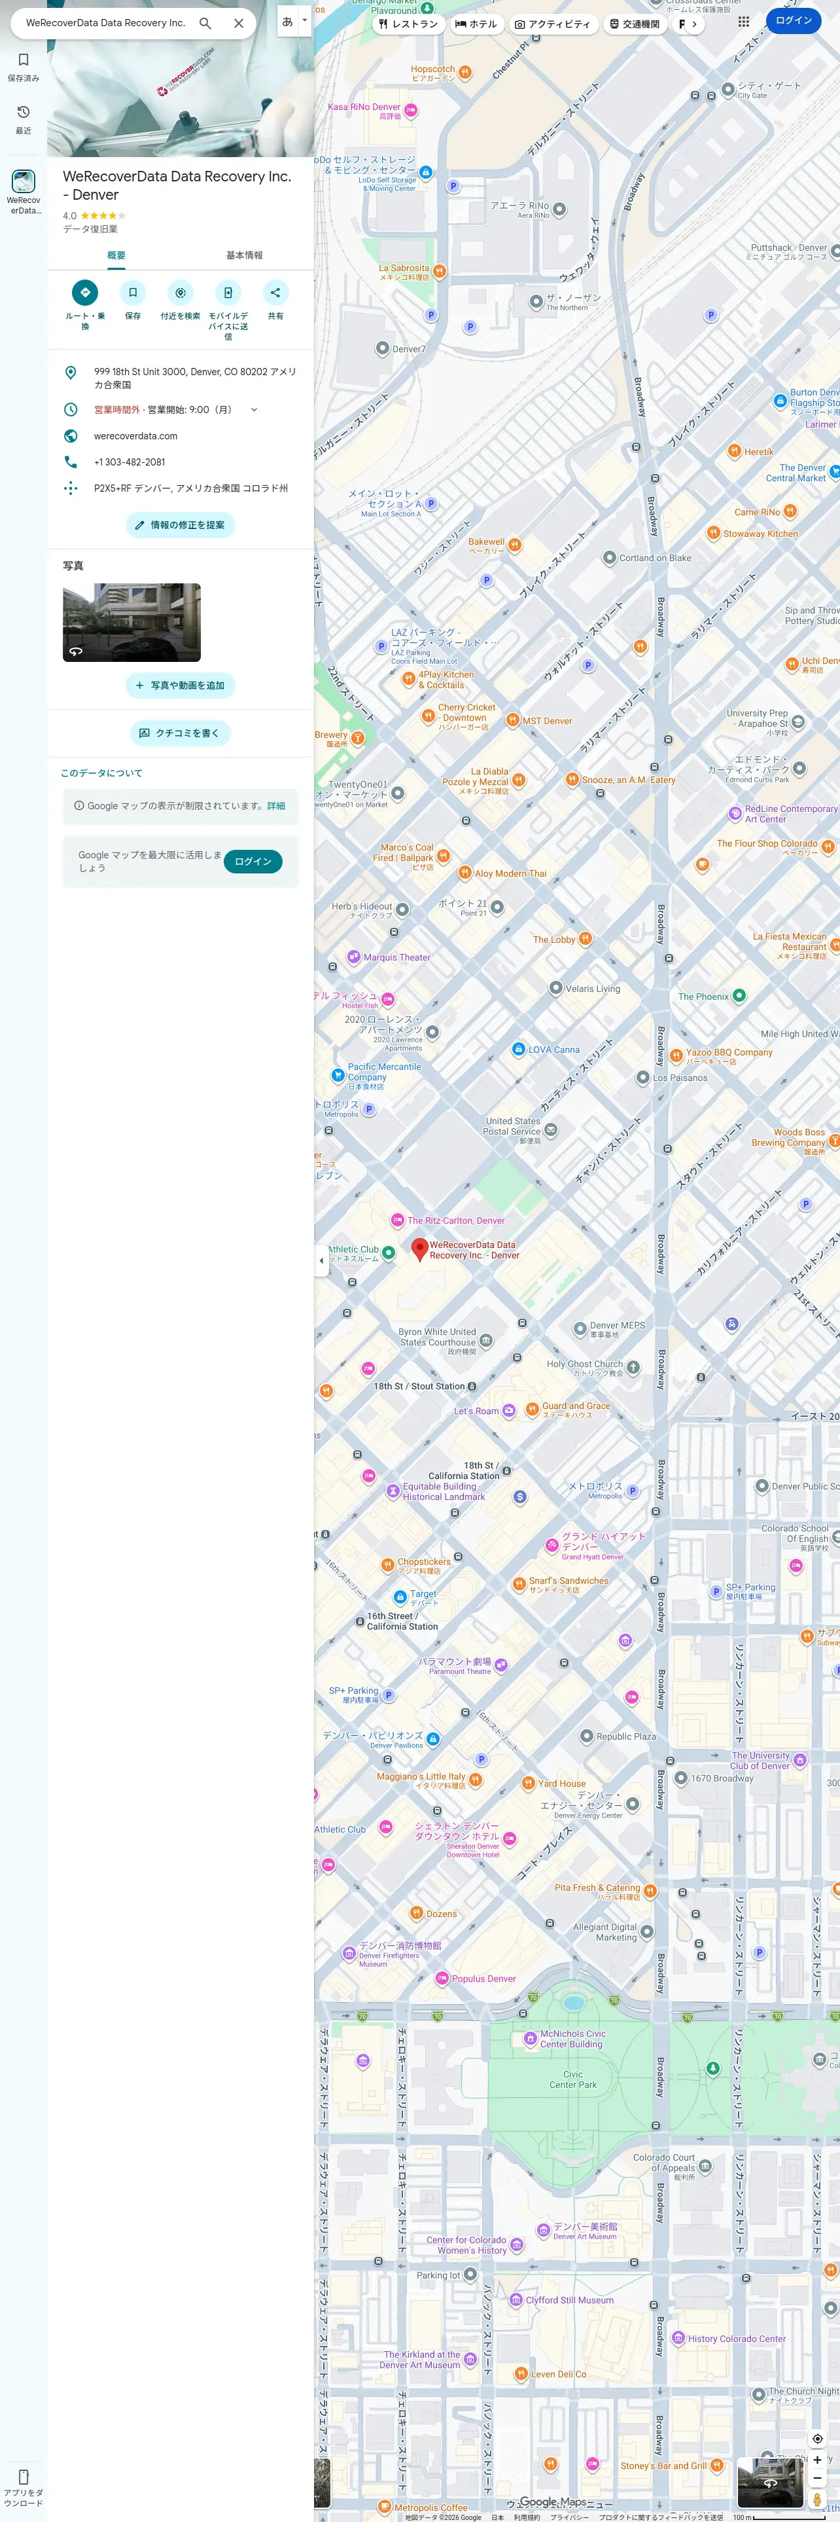Open the building photo thumbnail
This screenshot has height=2522, width=840.
(x=132, y=623)
